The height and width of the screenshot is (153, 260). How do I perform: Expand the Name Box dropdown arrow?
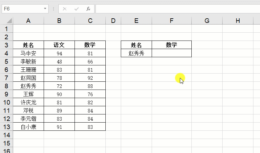45,8
